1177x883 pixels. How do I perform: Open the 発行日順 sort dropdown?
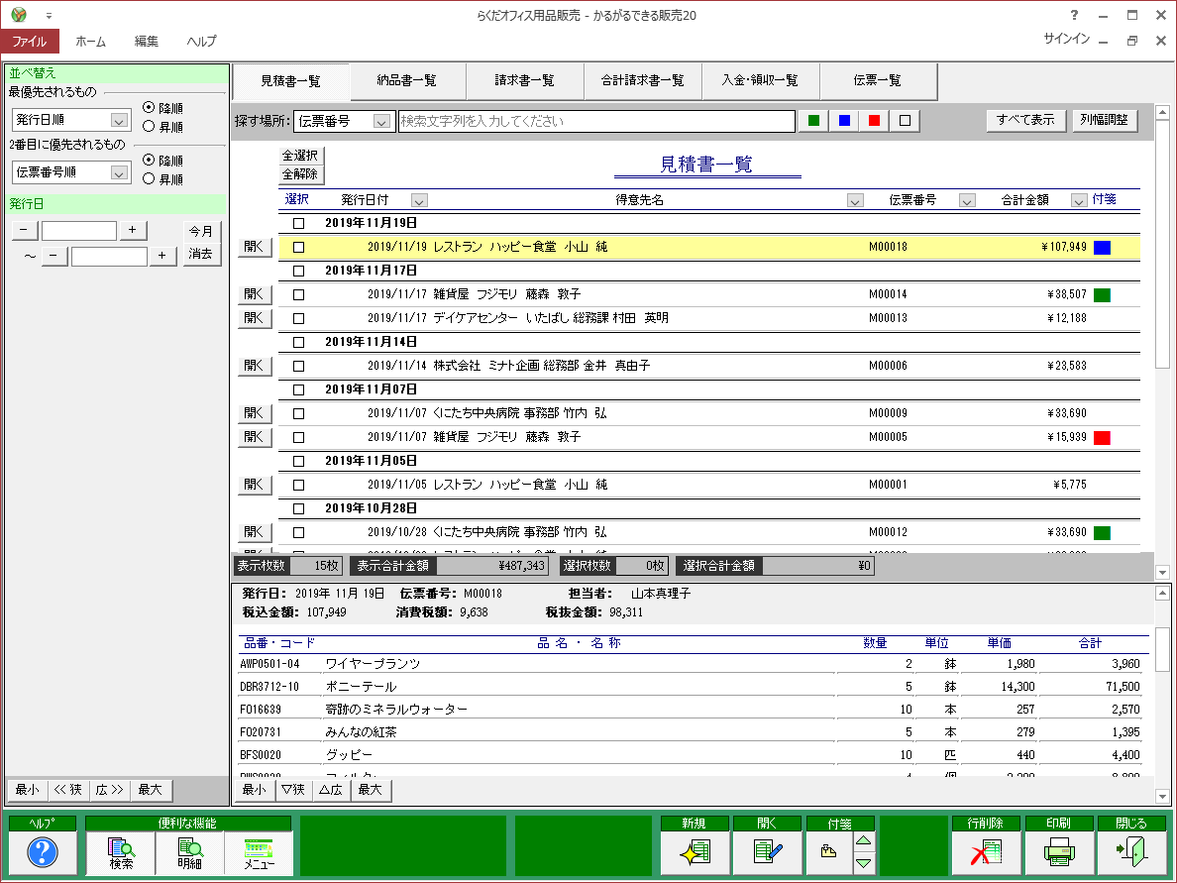tap(119, 120)
